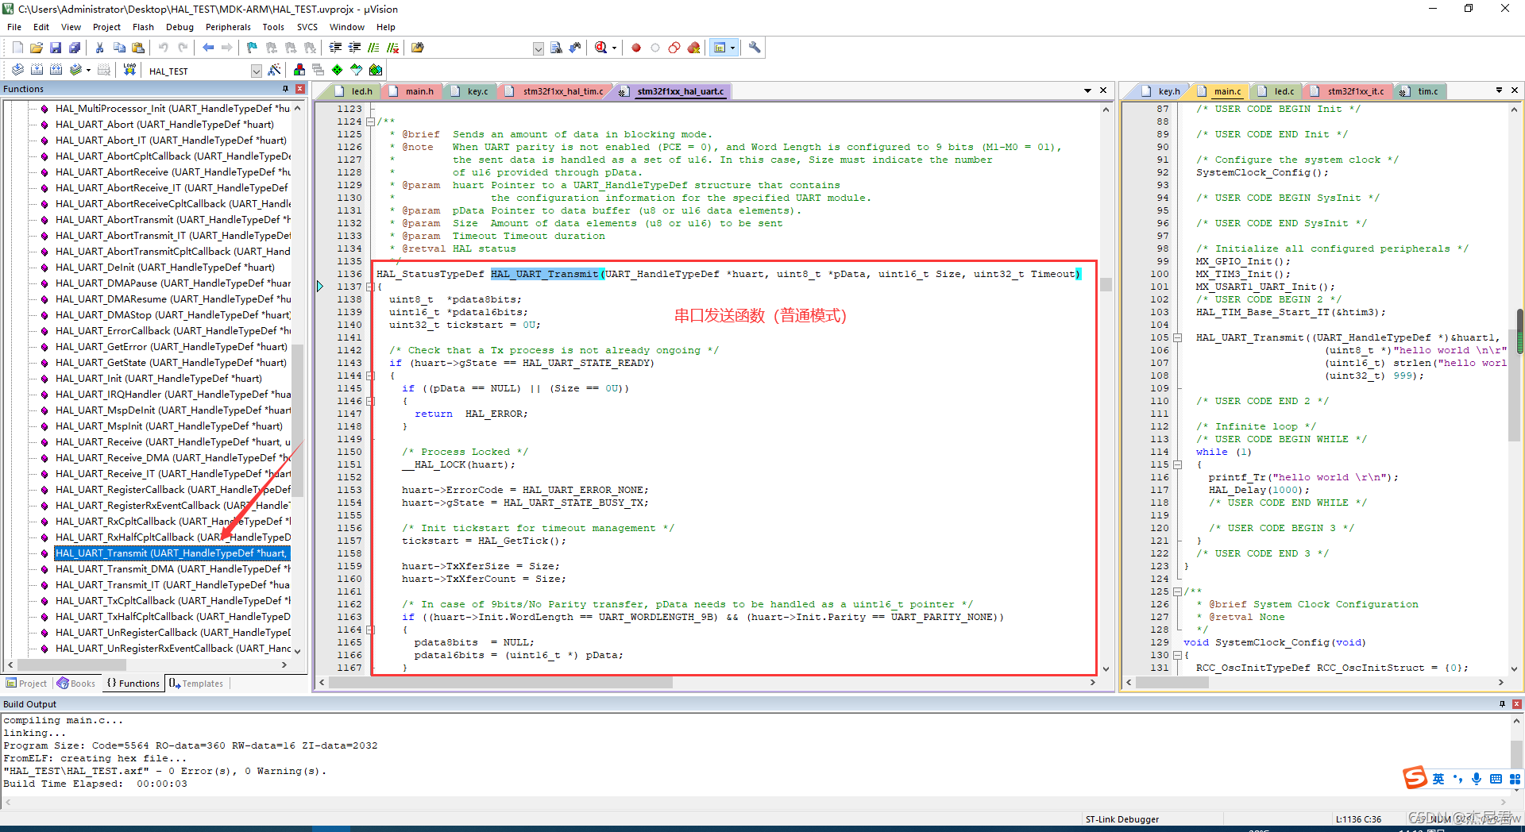The image size is (1525, 832).
Task: Indent the selected text
Action: (335, 48)
